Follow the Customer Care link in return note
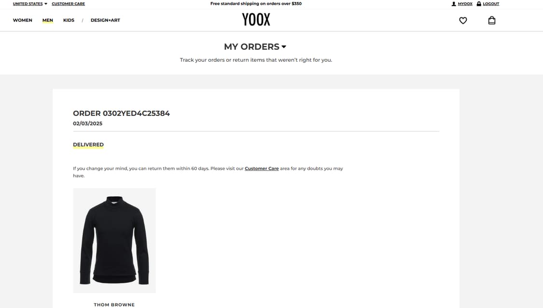 coord(262,168)
